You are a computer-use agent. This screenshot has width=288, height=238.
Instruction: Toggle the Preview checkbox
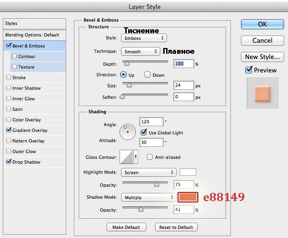pos(249,70)
